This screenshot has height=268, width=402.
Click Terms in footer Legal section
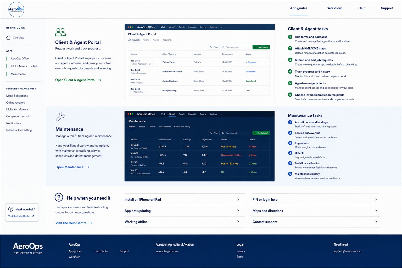[x=240, y=257]
